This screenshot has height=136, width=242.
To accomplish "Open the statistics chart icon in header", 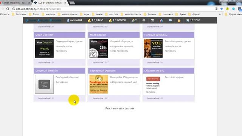I will 161,20.
